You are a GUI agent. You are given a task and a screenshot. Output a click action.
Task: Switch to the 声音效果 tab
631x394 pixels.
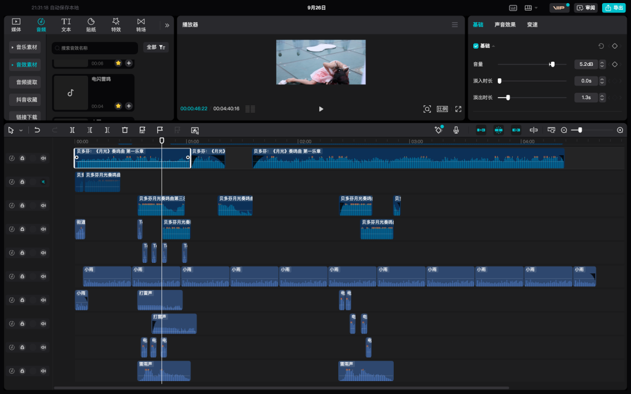click(x=505, y=25)
